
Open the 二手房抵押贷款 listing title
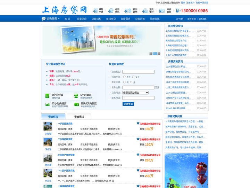tap(65, 139)
